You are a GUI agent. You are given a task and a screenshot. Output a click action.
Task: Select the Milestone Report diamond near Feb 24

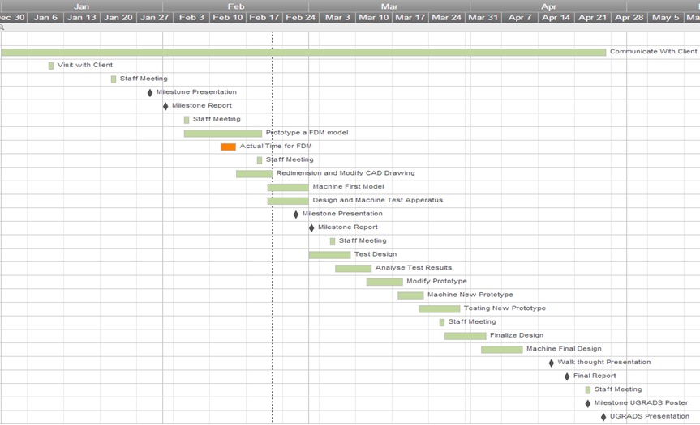pos(311,227)
